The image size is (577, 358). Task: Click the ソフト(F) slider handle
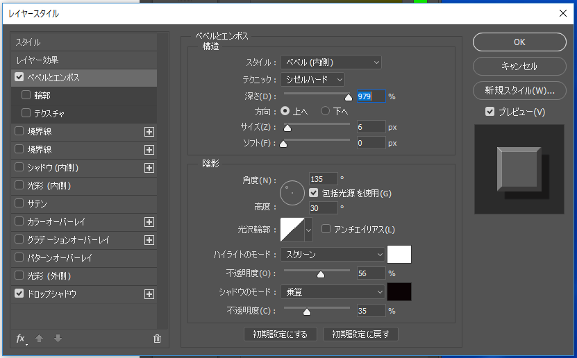(x=283, y=144)
